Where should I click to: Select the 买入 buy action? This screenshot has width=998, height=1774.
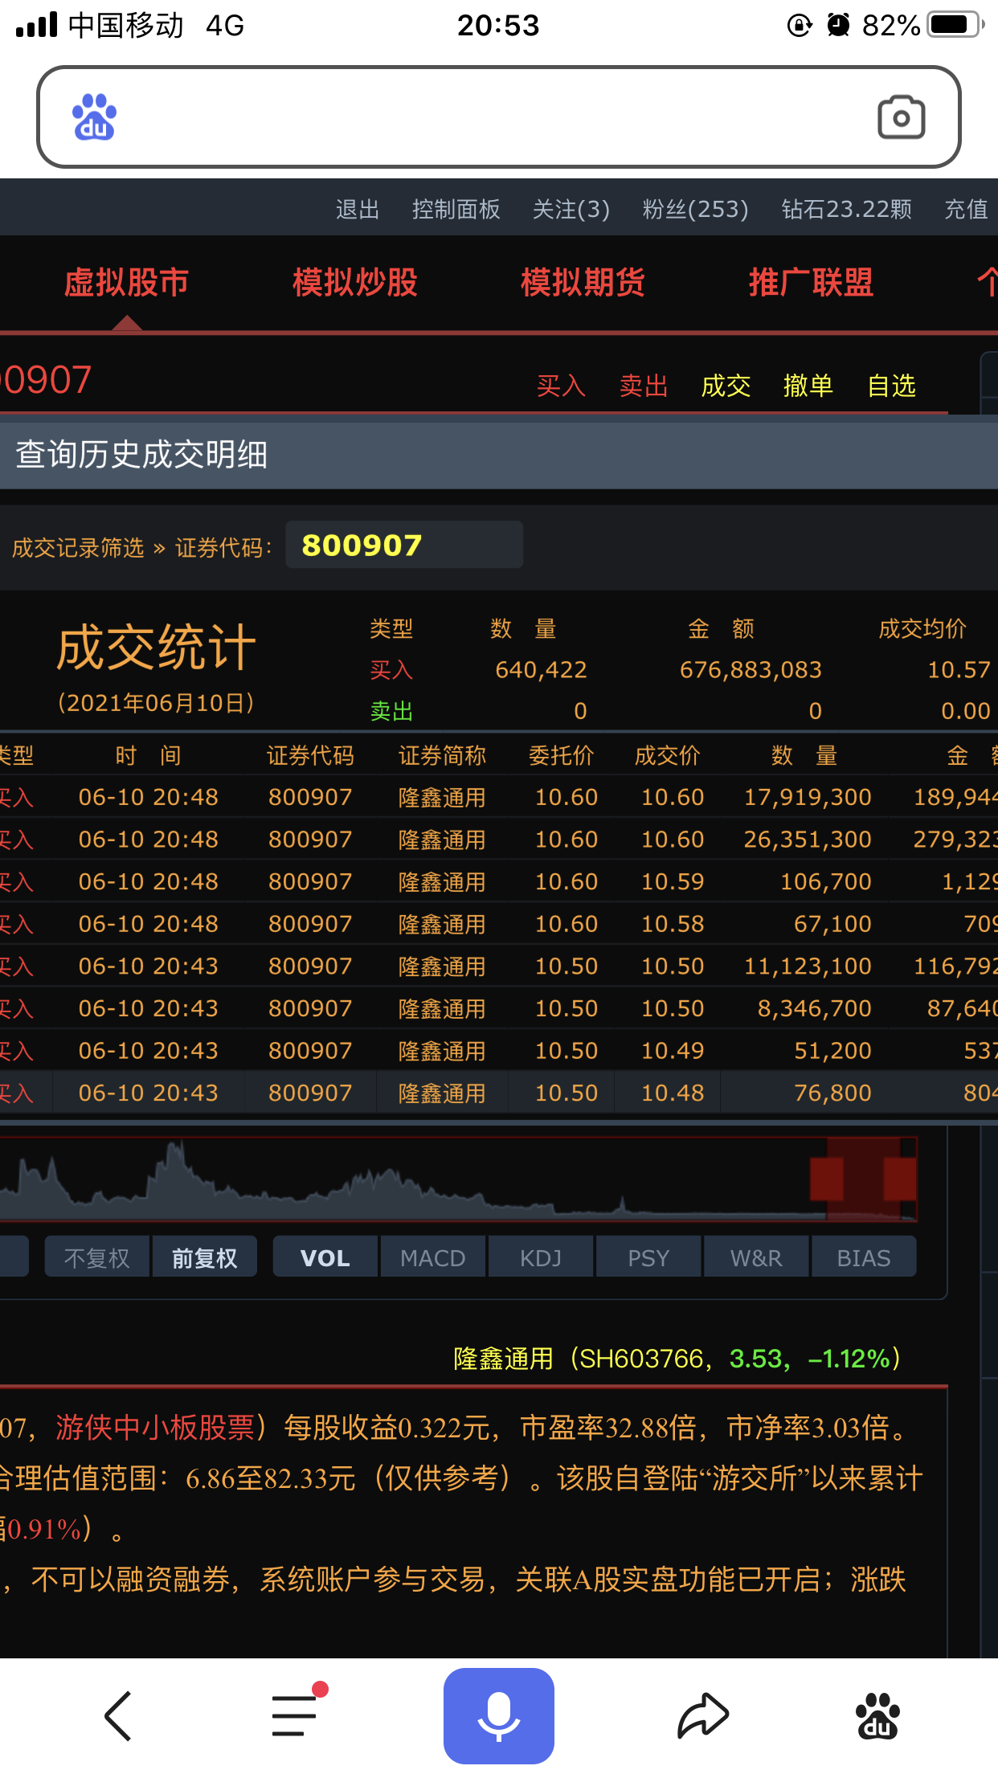pos(561,386)
